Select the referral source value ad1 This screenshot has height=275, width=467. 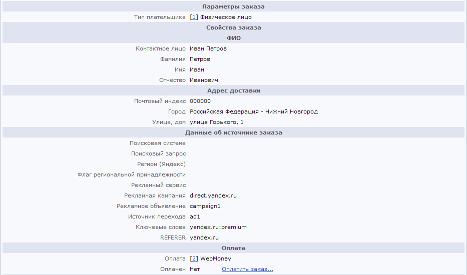(x=195, y=216)
